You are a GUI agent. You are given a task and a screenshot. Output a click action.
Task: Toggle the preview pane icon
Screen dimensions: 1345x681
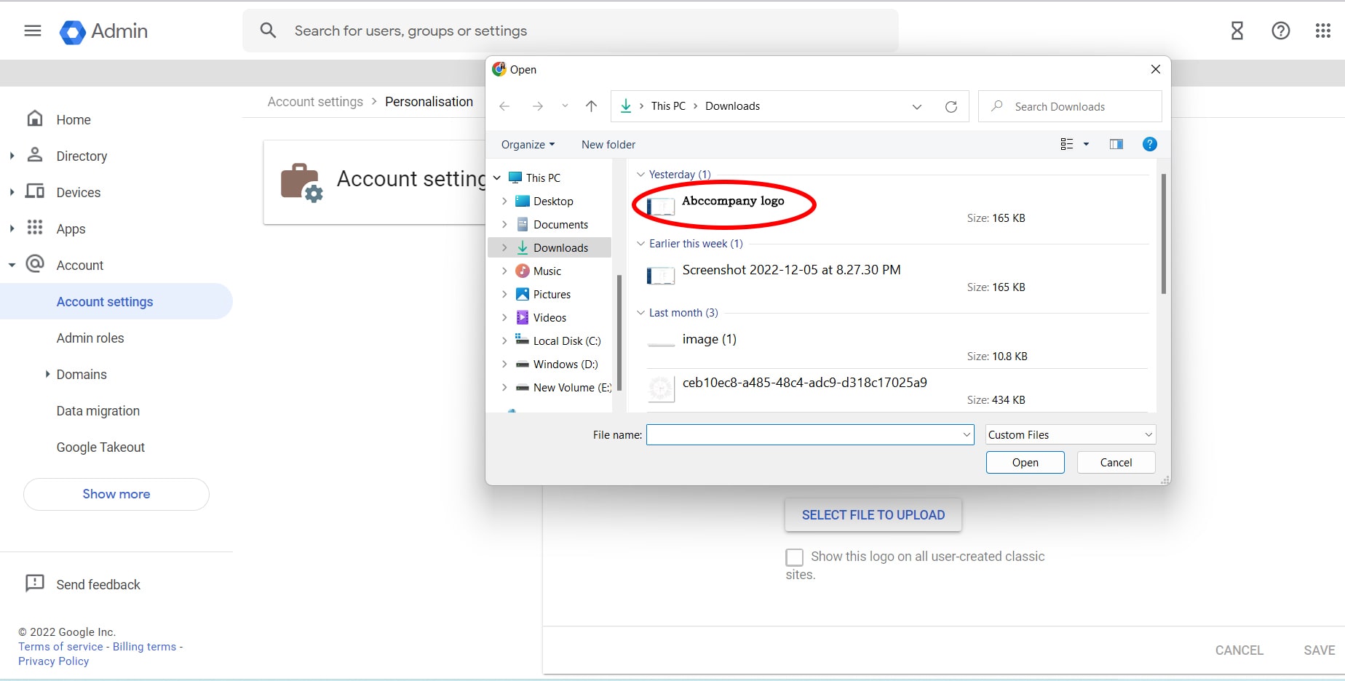pyautogui.click(x=1116, y=144)
